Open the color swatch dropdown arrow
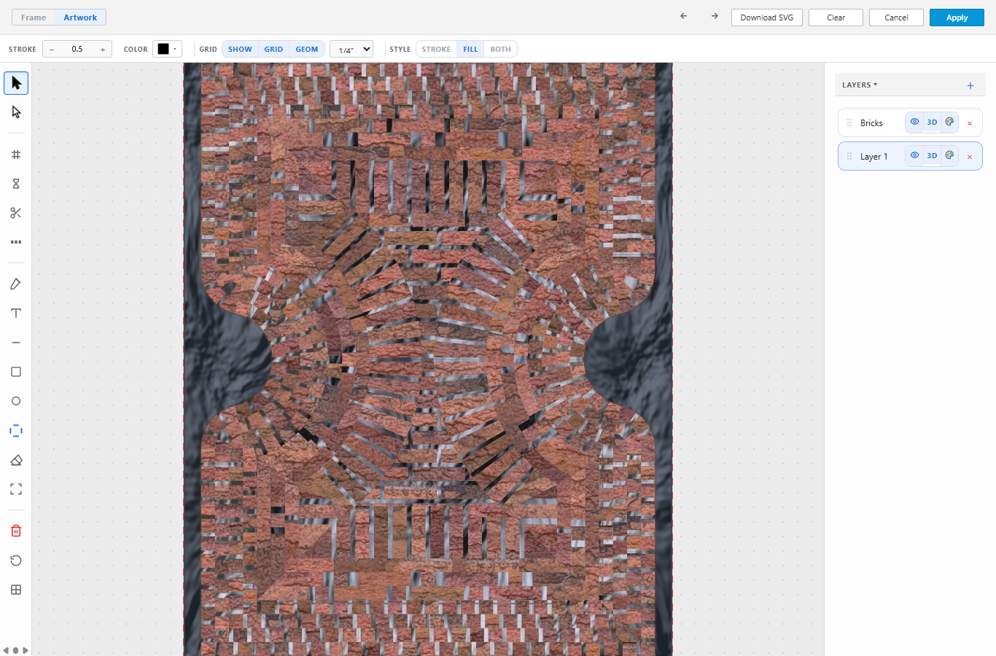The width and height of the screenshot is (996, 656). [x=175, y=49]
